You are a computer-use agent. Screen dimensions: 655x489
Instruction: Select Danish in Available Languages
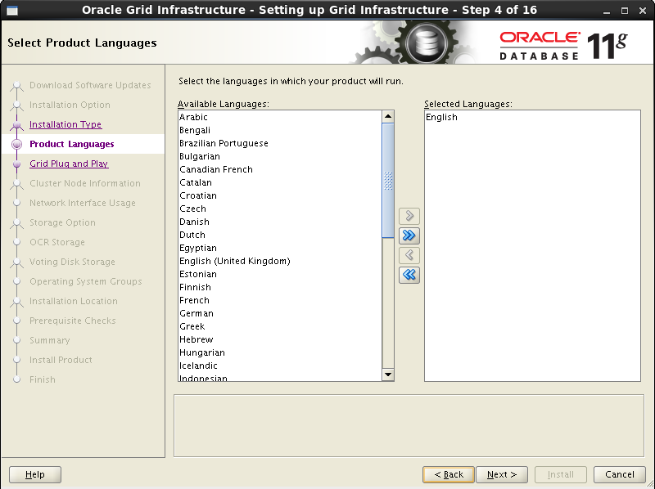point(280,222)
